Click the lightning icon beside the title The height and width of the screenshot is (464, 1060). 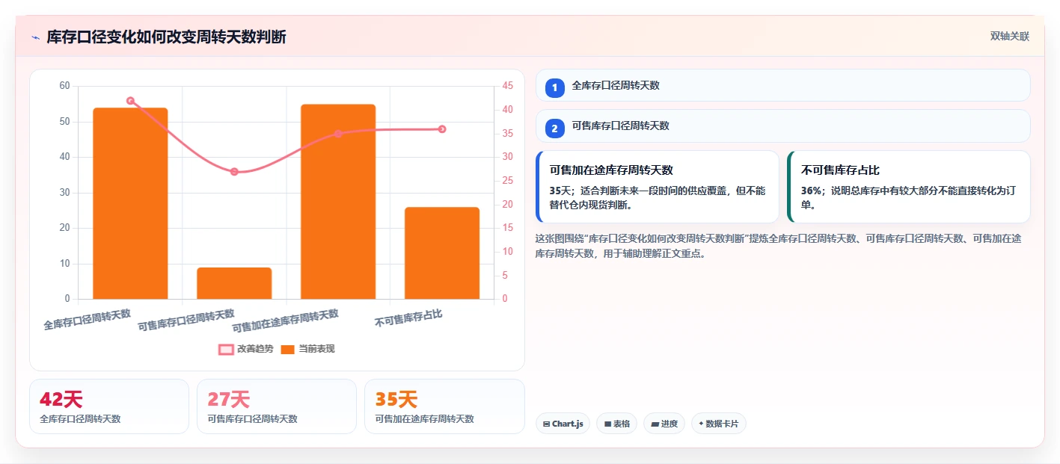coord(35,37)
